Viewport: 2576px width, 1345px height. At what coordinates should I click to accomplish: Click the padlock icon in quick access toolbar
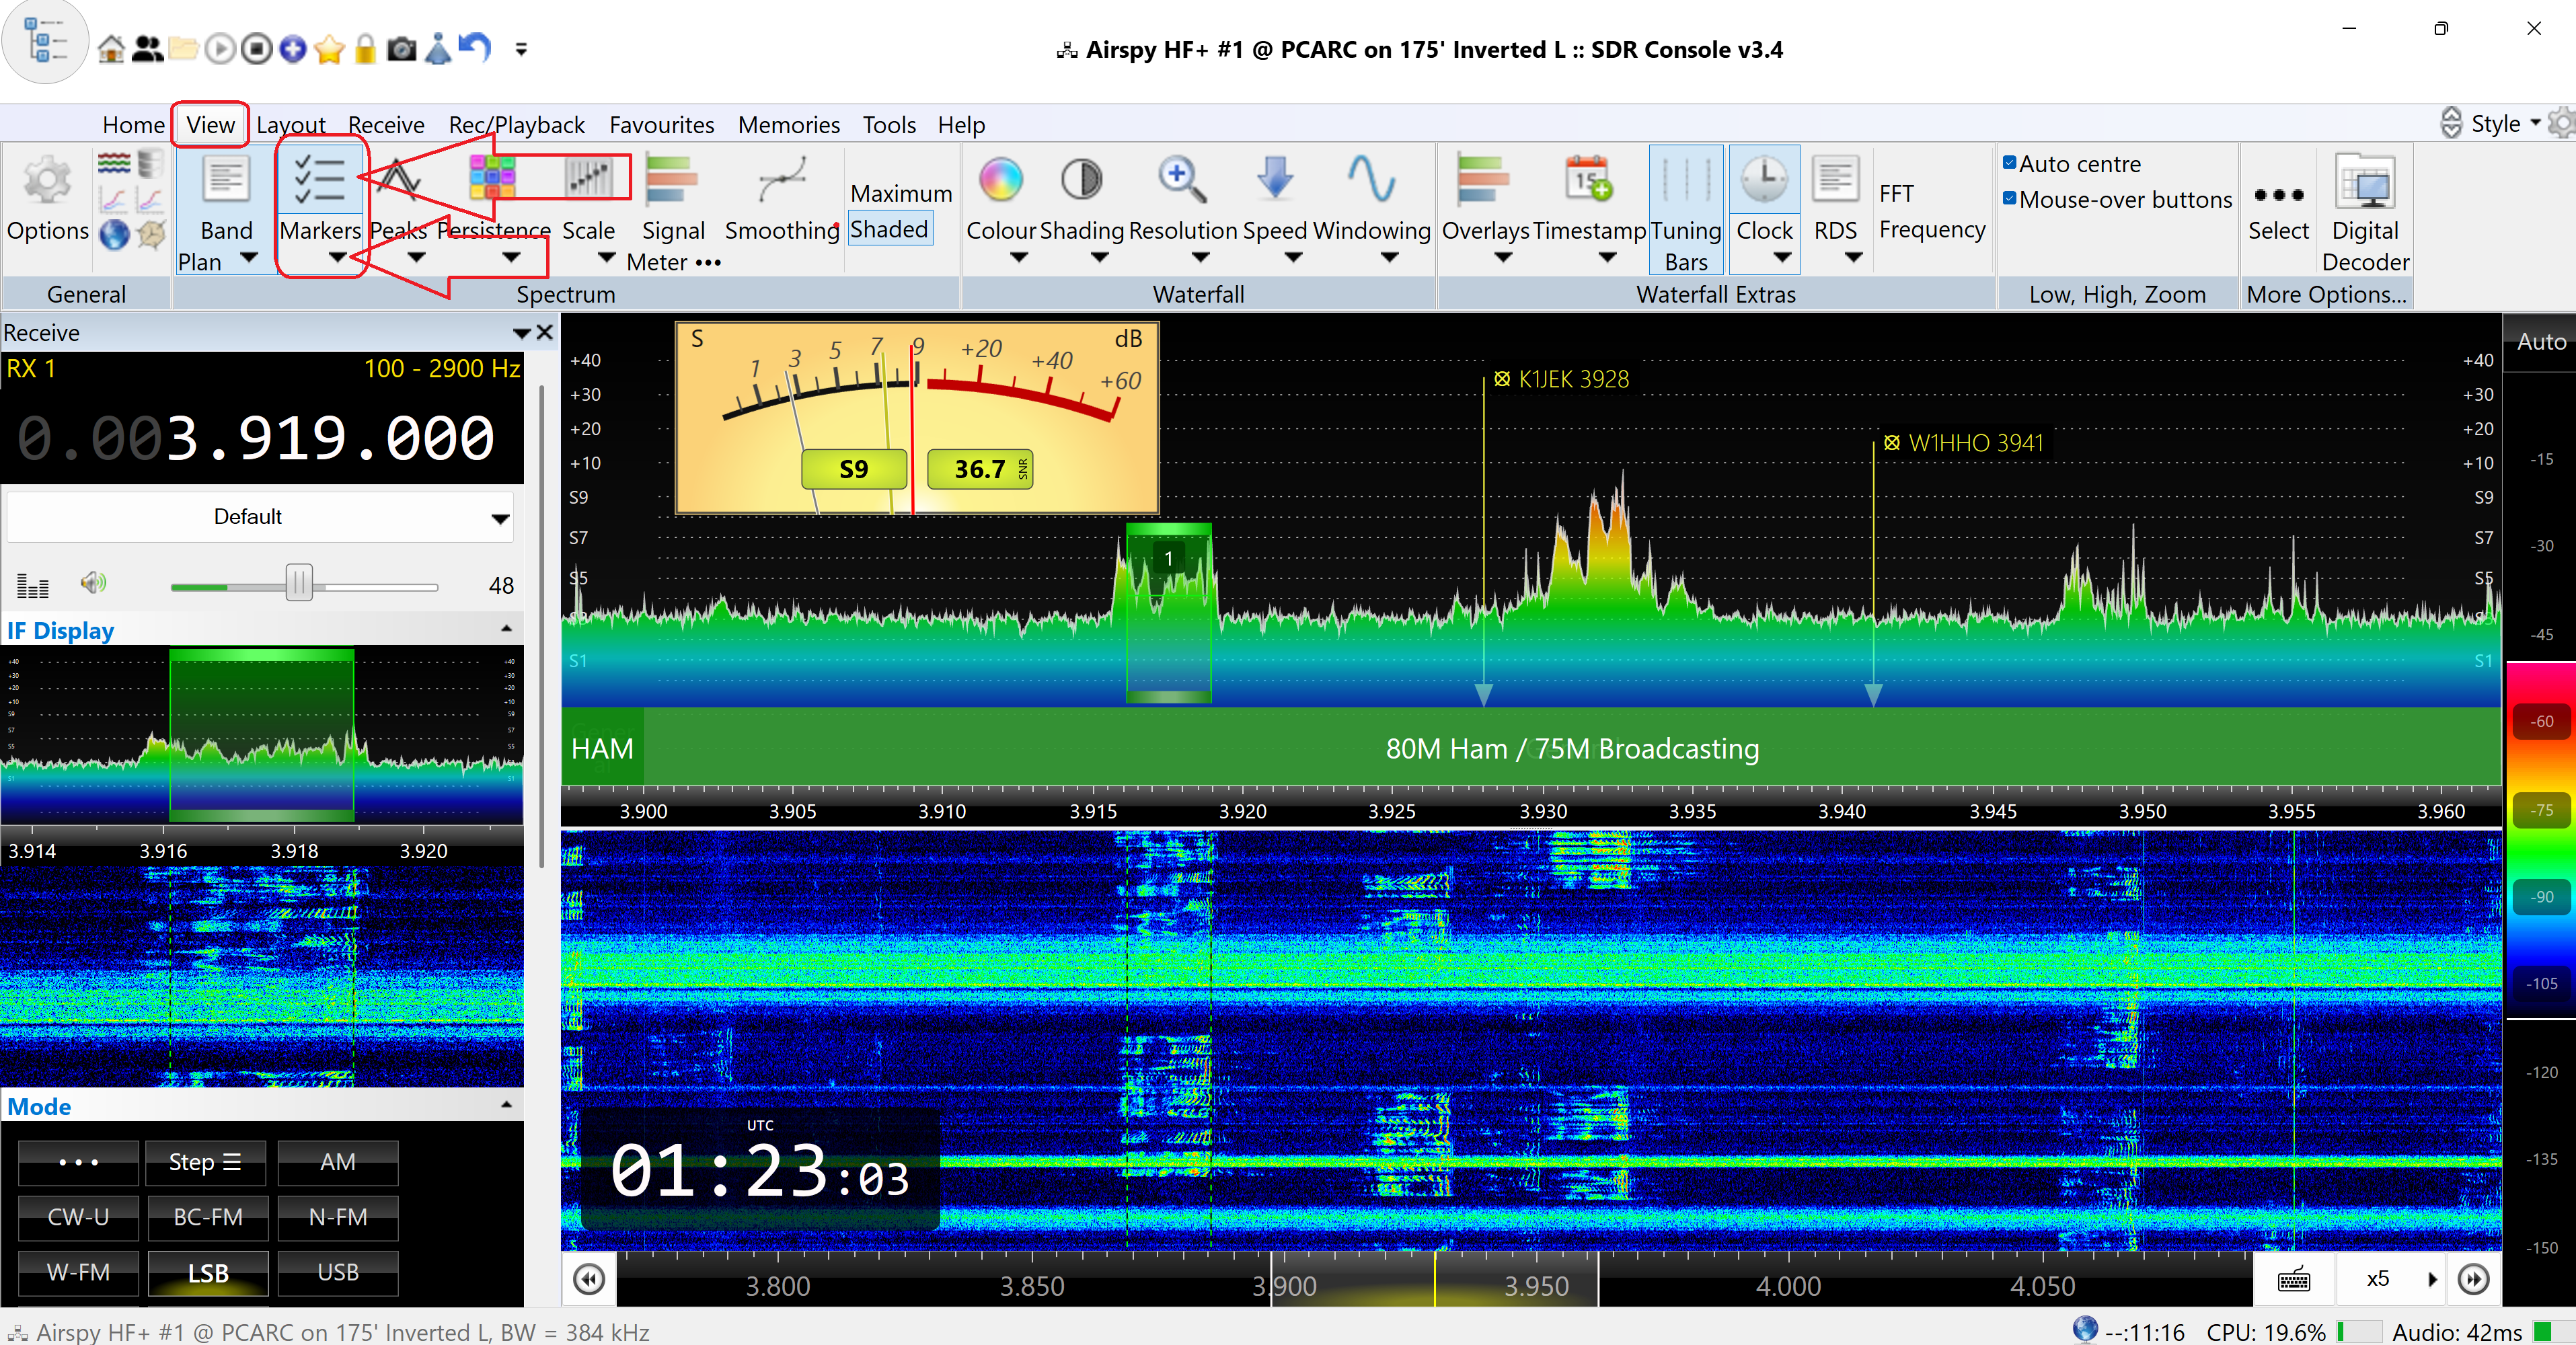pos(365,48)
